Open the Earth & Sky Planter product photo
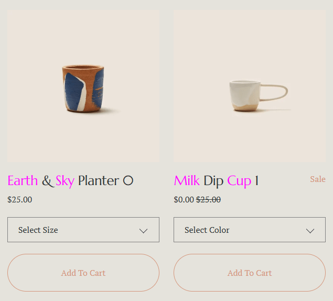 (x=83, y=86)
